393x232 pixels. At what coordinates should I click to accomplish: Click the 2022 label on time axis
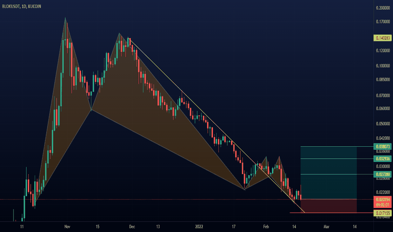[199, 227]
